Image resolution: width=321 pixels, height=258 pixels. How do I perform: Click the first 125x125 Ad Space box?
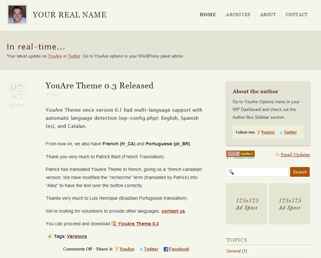247,204
